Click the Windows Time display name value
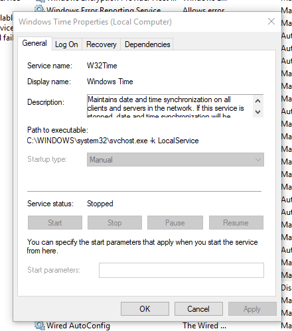Screen dimensions: 292x331 [110, 82]
